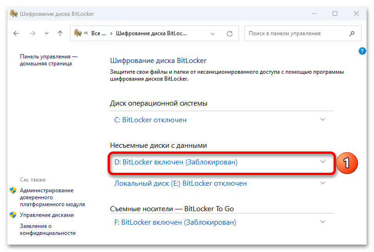This screenshot has width=374, height=252.
Task: Open address bar history dropdown
Action: [x=213, y=34]
